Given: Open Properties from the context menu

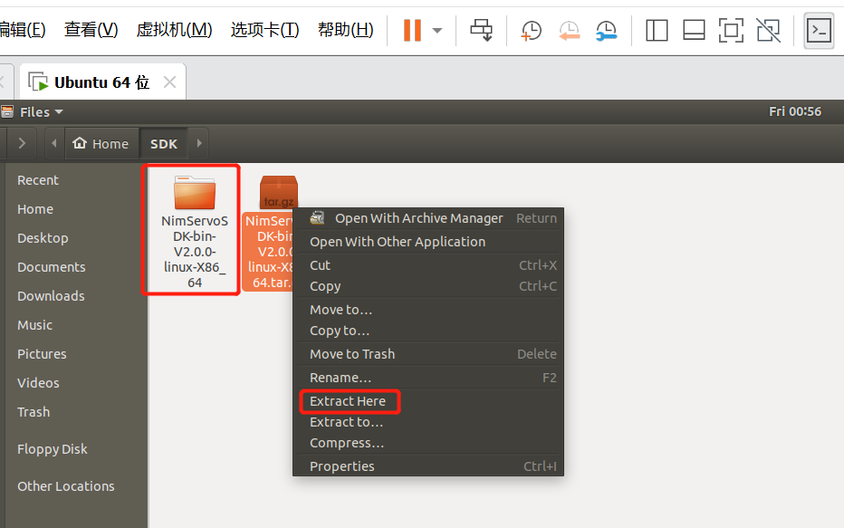Looking at the screenshot, I should [428, 466].
